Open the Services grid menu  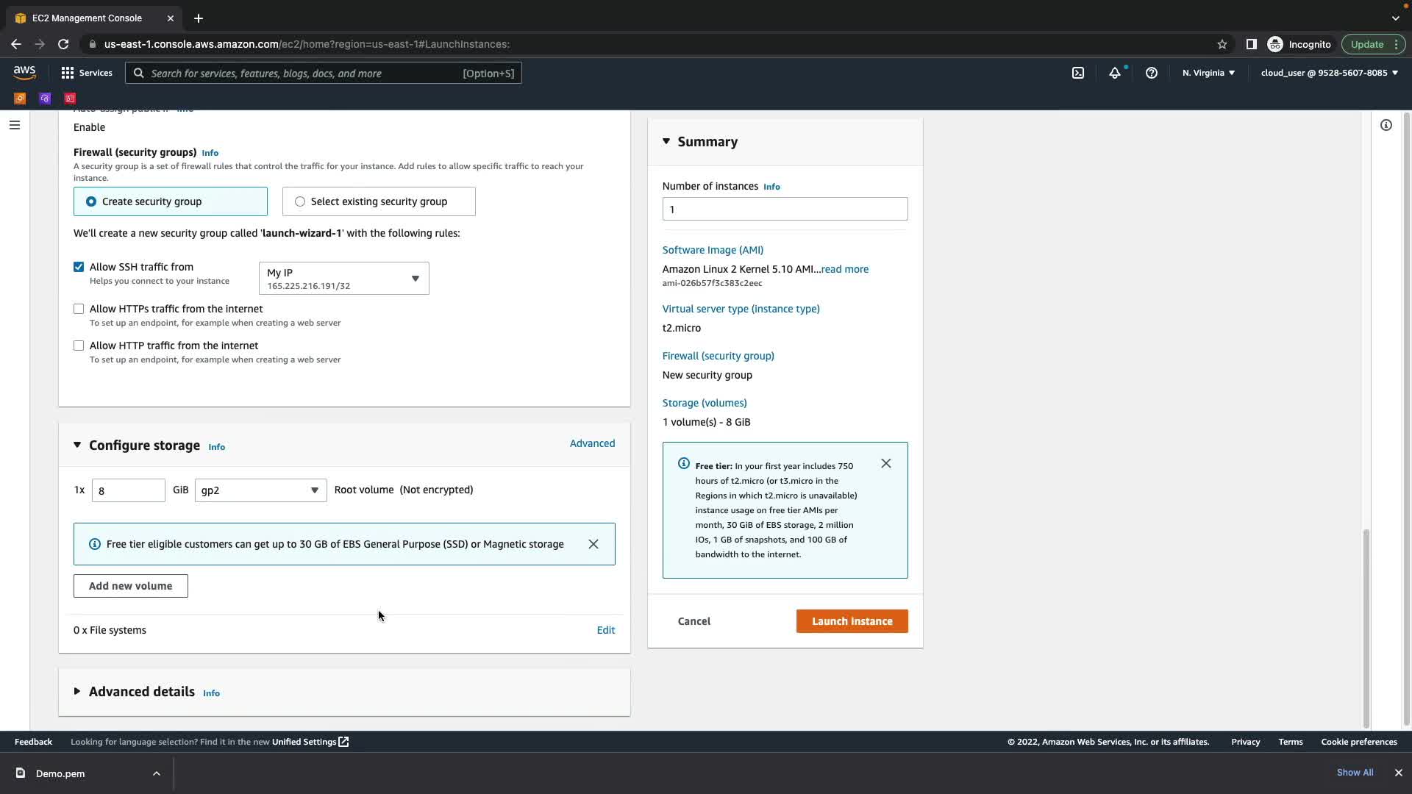click(86, 73)
